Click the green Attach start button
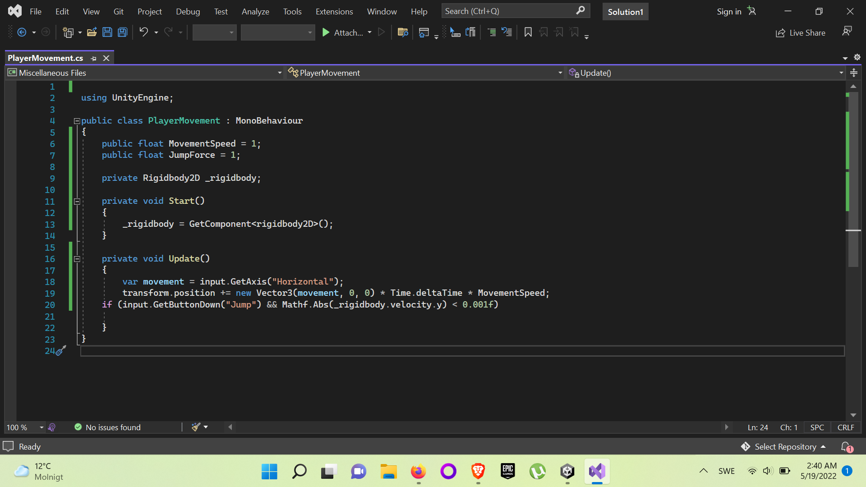The width and height of the screenshot is (866, 487). pos(326,32)
